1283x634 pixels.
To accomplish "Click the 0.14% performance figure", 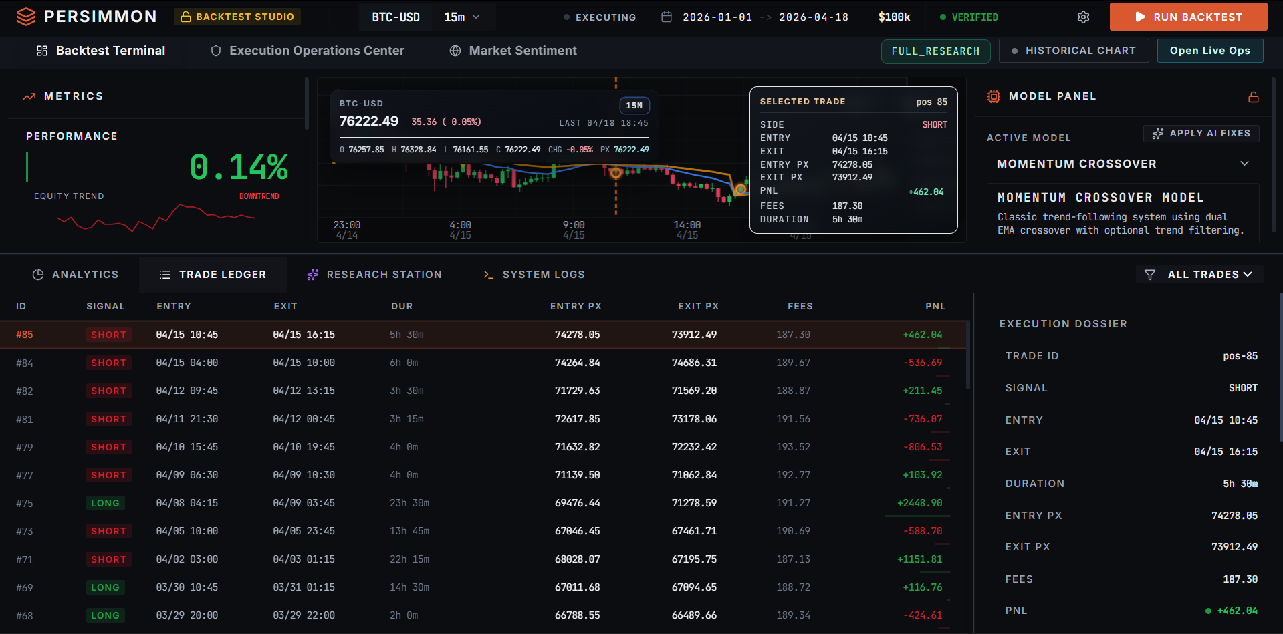I will click(x=239, y=167).
